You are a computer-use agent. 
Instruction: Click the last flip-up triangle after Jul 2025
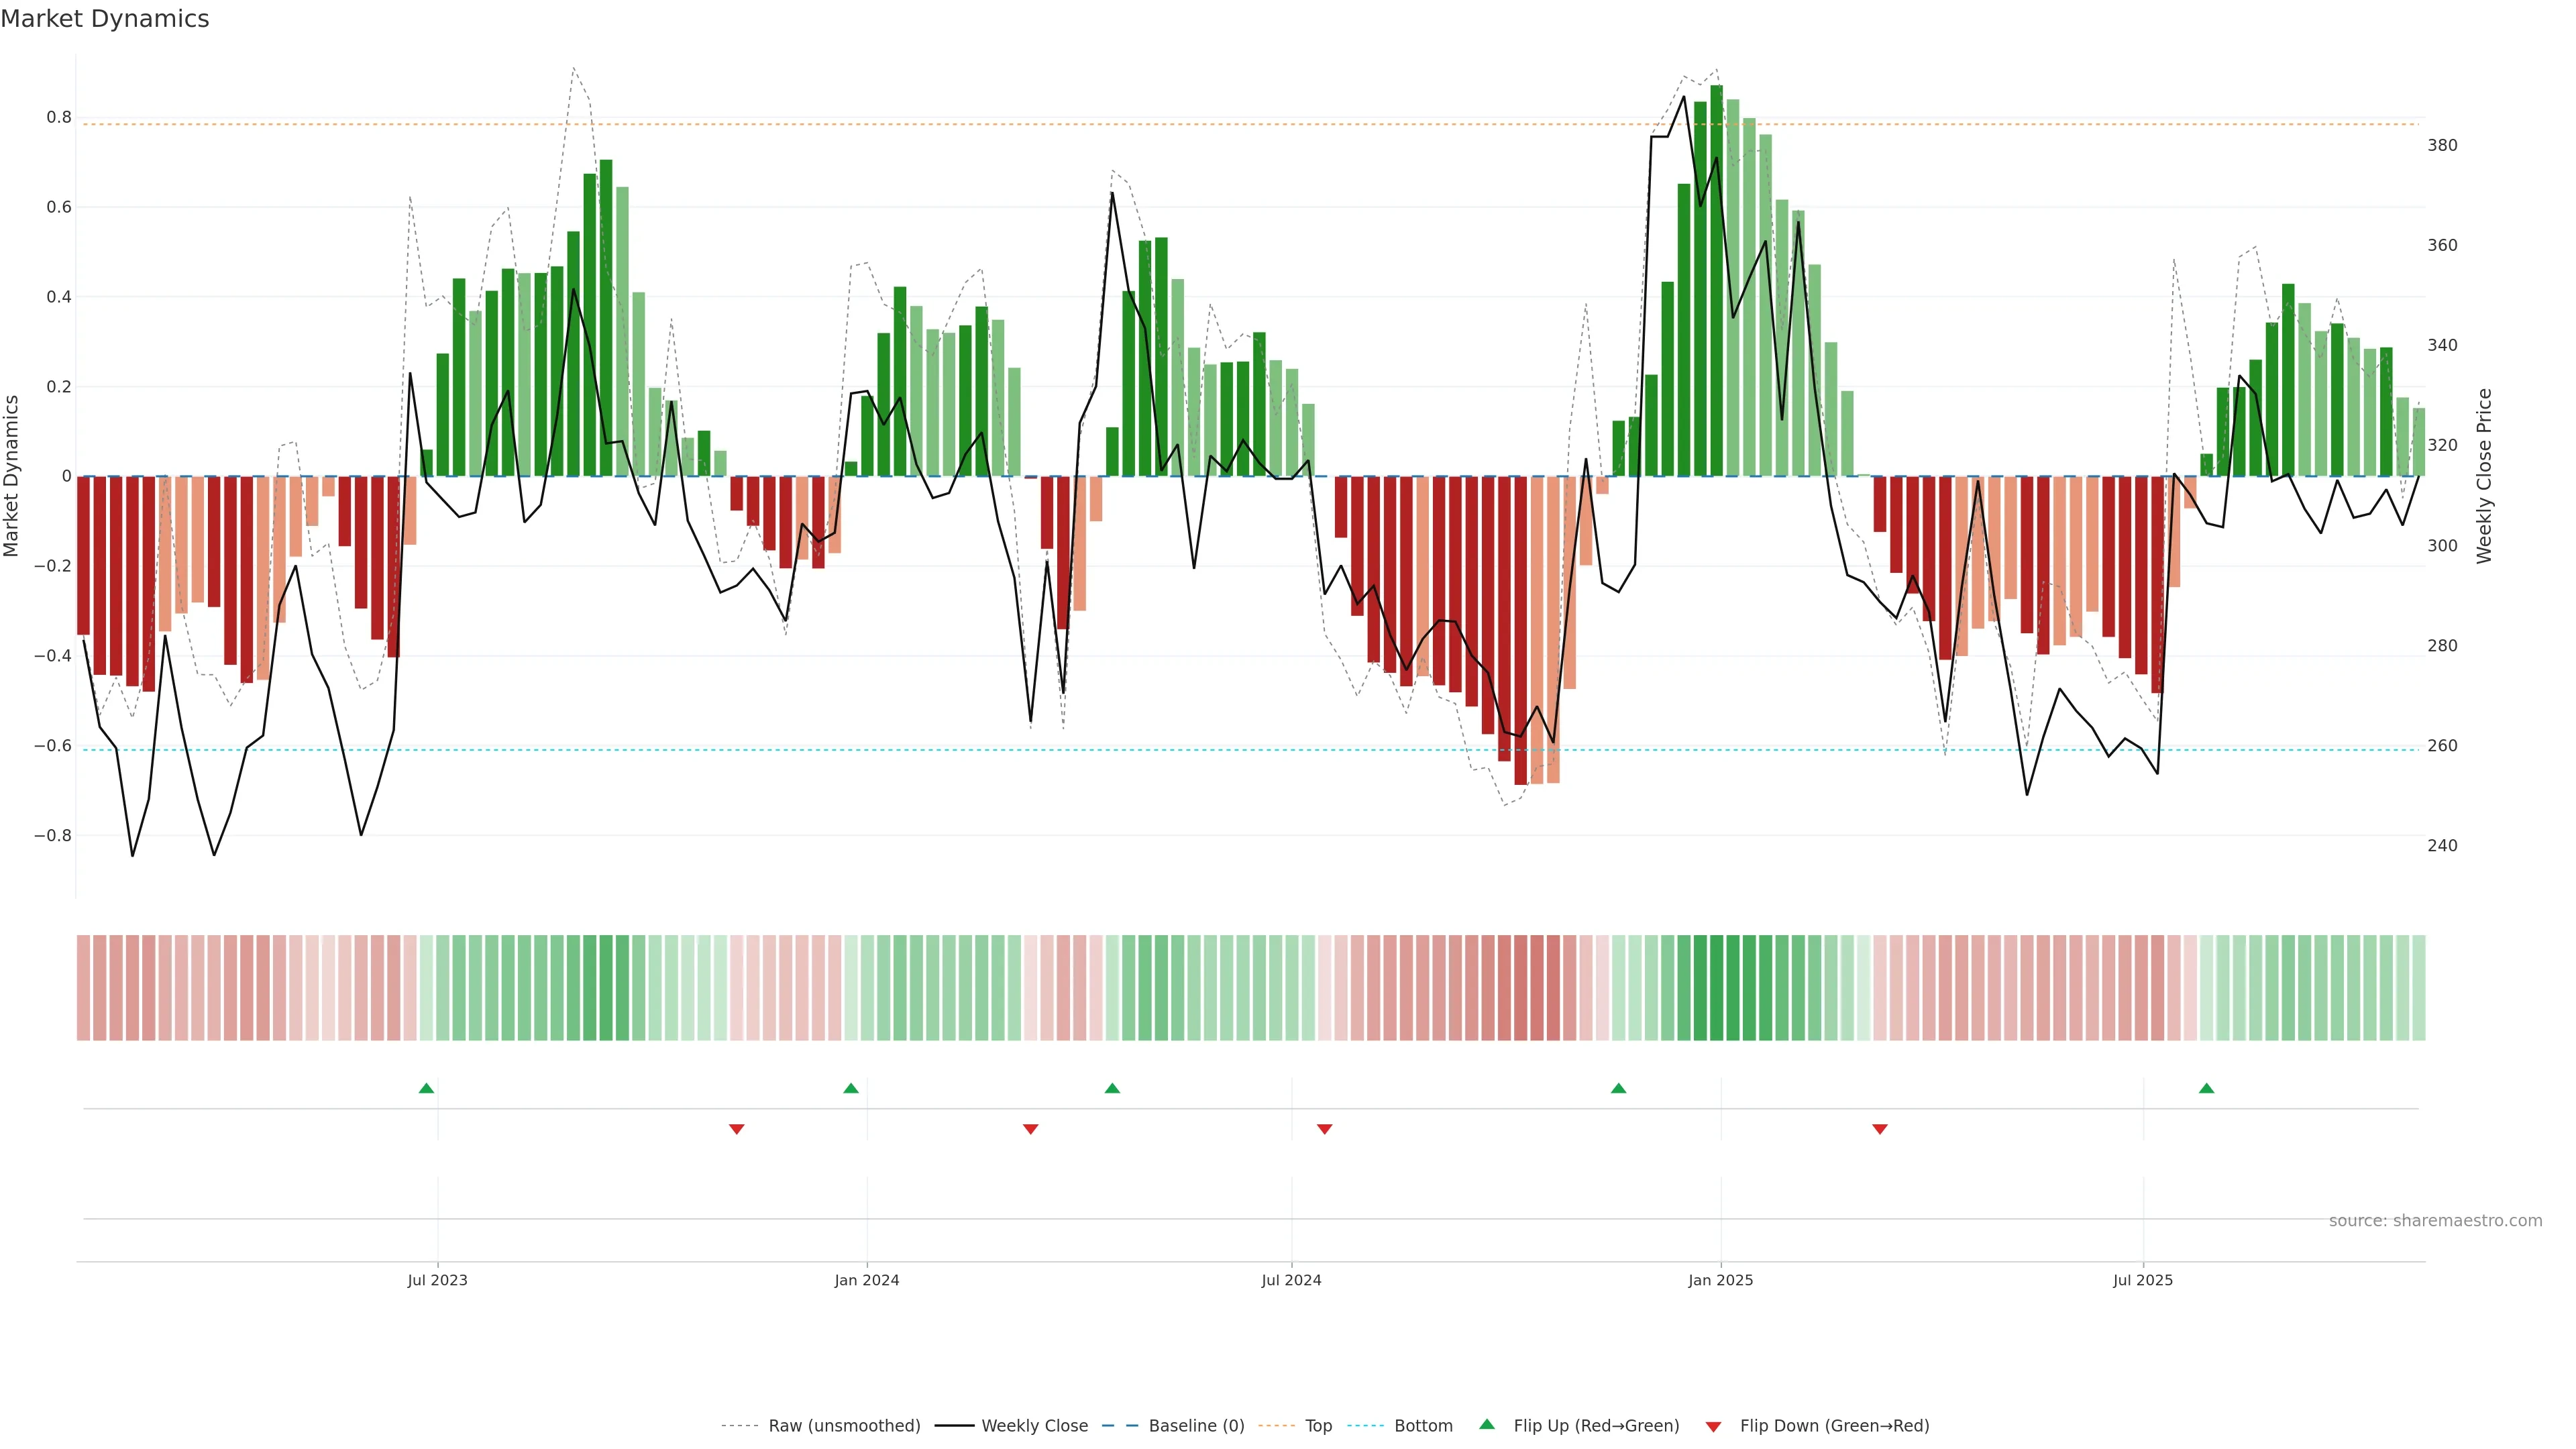[x=2206, y=1088]
